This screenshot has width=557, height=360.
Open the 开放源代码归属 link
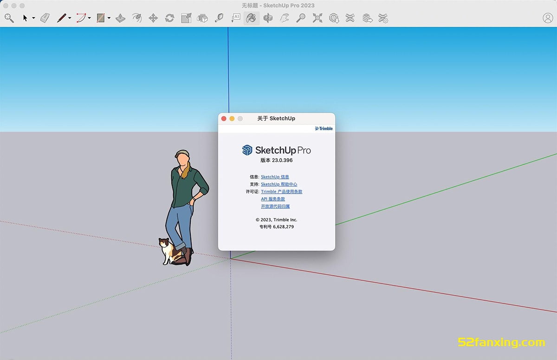pyautogui.click(x=275, y=207)
